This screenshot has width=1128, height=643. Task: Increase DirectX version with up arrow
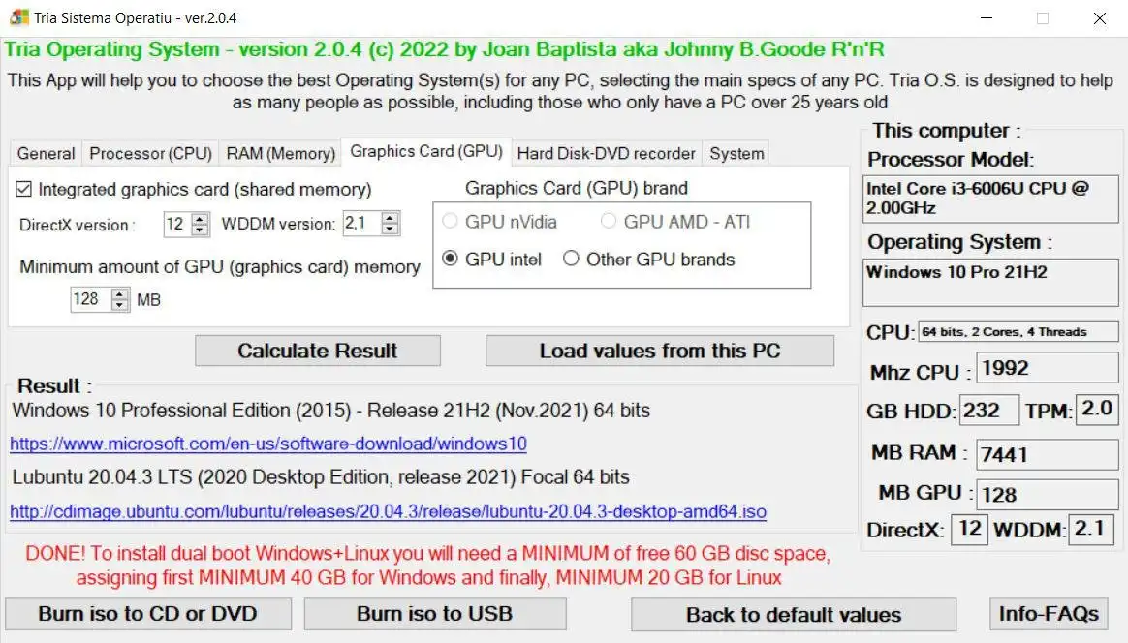(201, 219)
